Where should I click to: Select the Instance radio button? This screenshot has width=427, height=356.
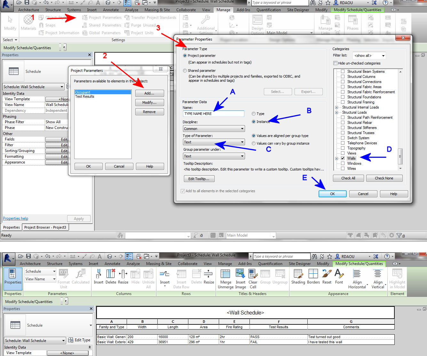pos(253,122)
